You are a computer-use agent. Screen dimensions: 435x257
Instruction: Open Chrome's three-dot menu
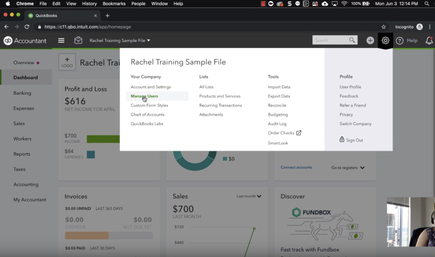pos(430,27)
